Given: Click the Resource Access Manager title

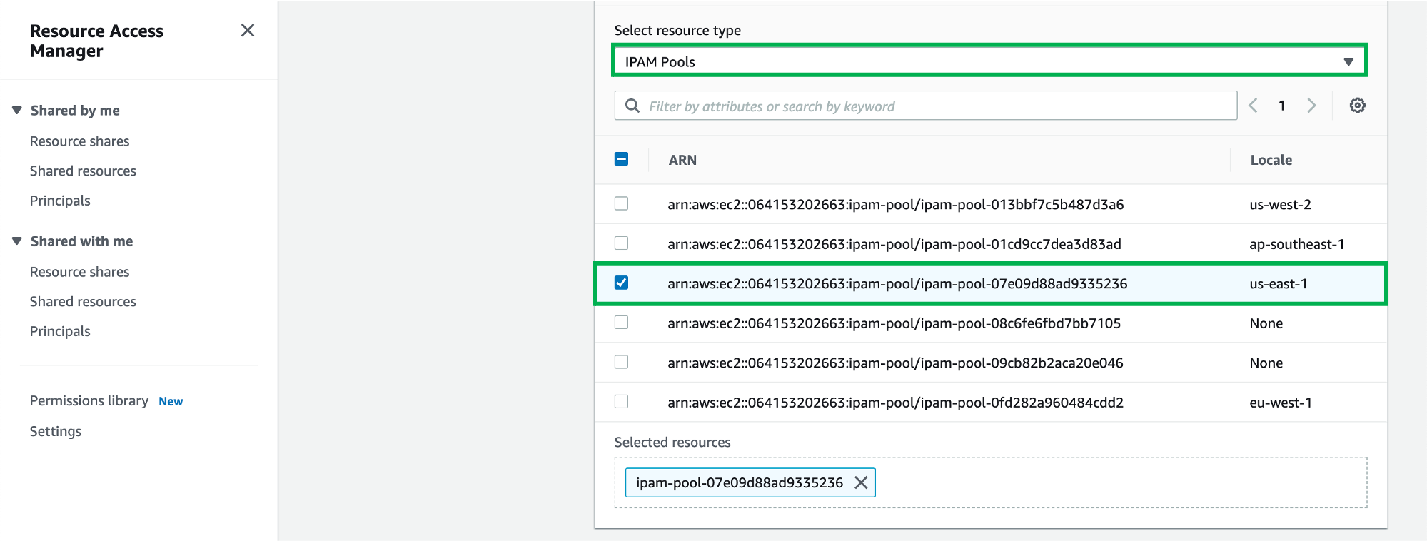Looking at the screenshot, I should (96, 41).
